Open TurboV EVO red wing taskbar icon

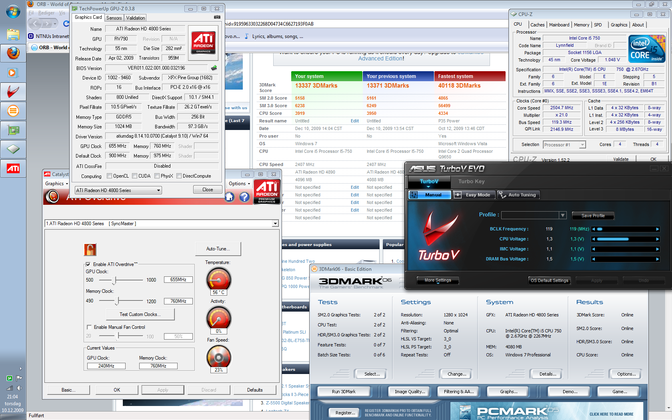tap(13, 92)
